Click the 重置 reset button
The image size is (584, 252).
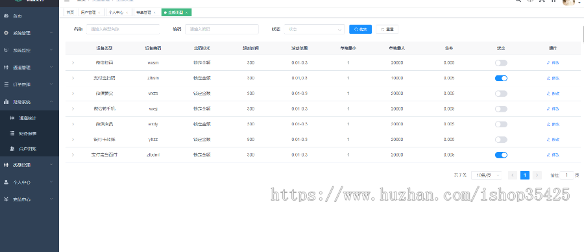tap(387, 29)
